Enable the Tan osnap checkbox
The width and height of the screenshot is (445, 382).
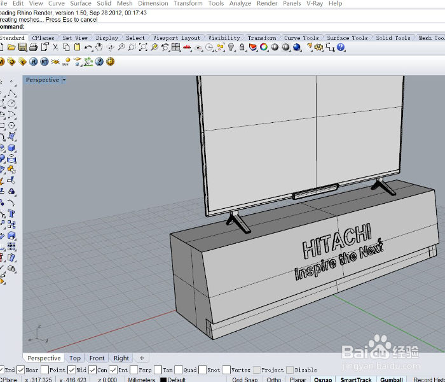click(158, 370)
